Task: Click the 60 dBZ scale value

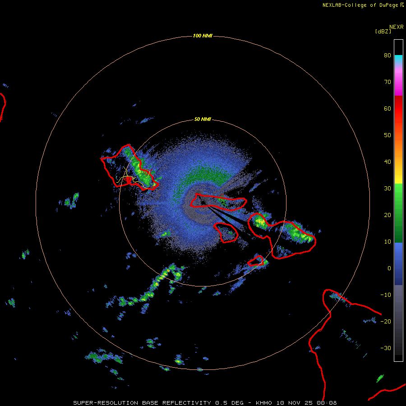Action: 388,108
